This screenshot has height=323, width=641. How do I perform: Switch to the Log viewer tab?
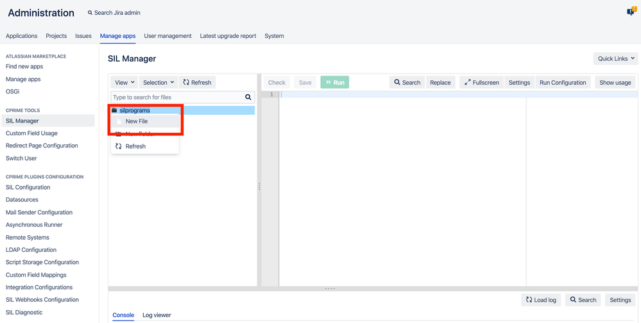pyautogui.click(x=157, y=315)
